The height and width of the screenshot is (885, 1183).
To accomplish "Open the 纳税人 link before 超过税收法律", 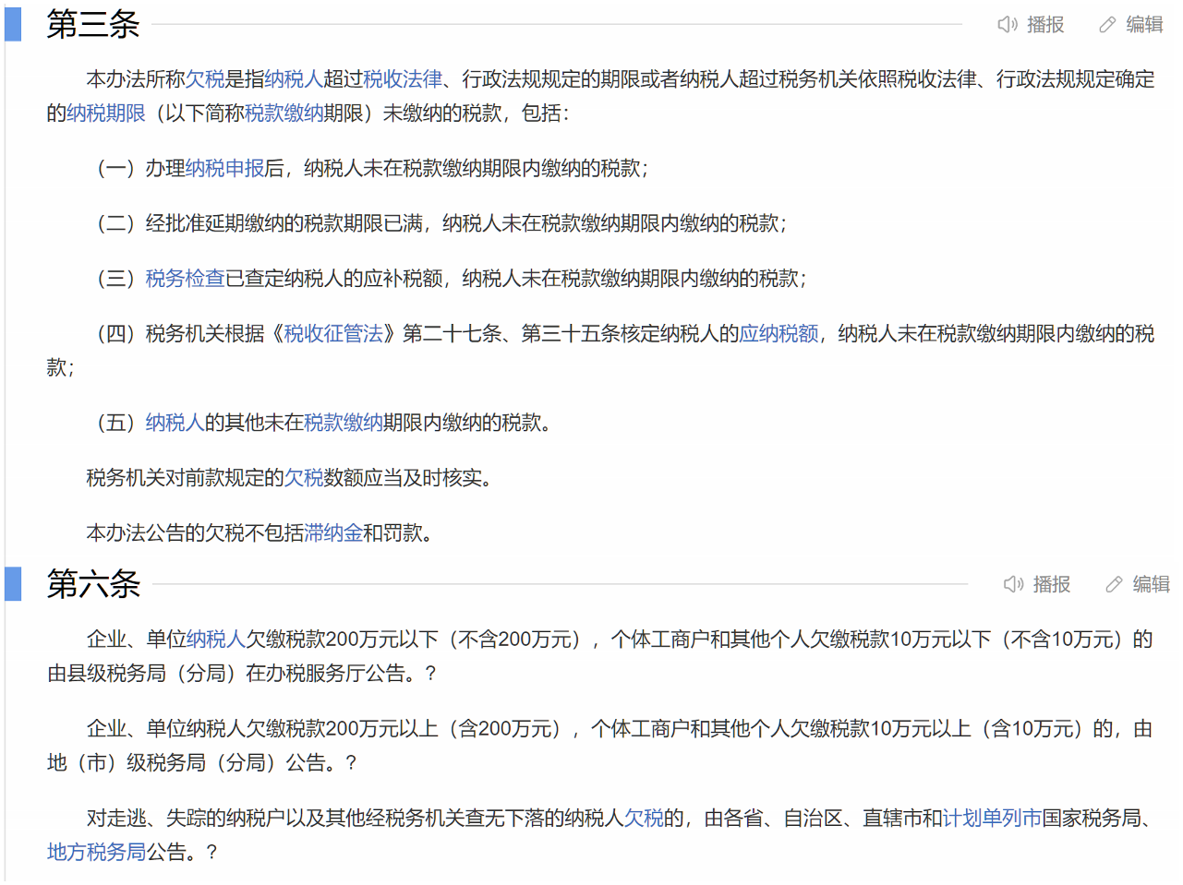I will pyautogui.click(x=294, y=79).
